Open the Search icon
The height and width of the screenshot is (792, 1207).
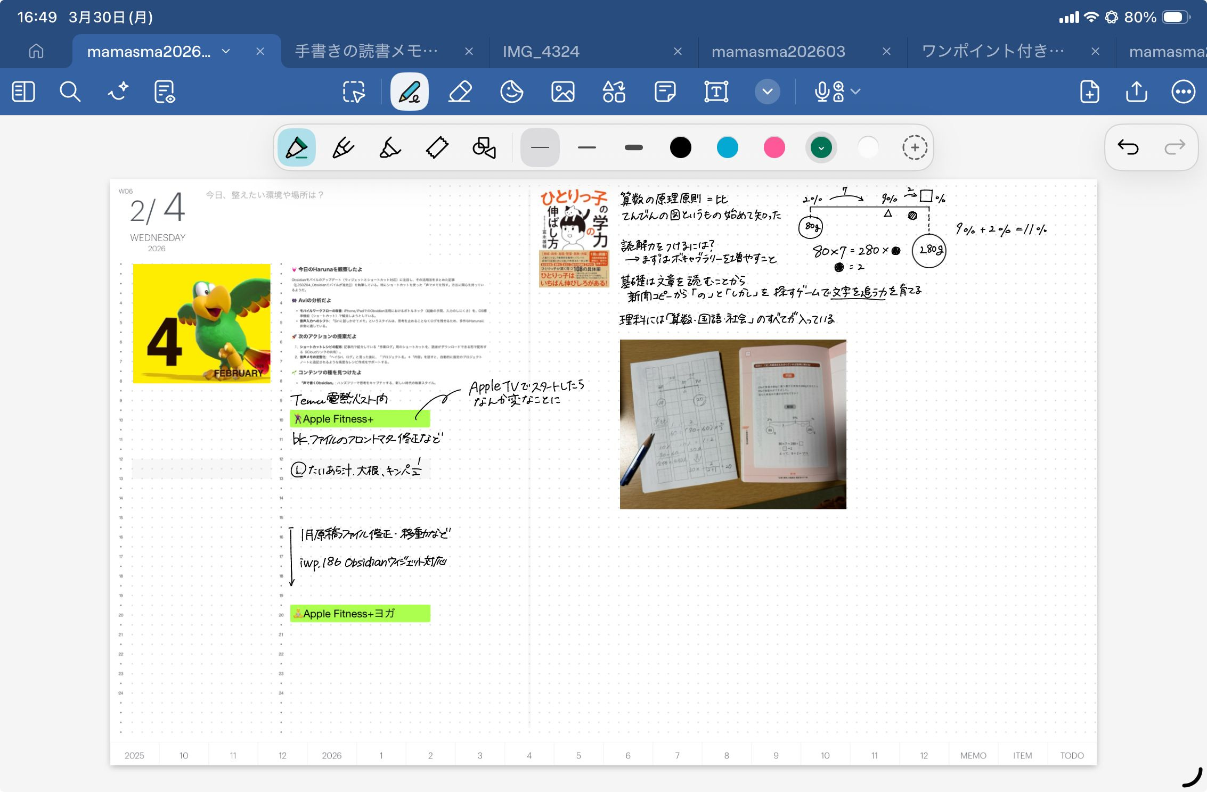coord(70,92)
